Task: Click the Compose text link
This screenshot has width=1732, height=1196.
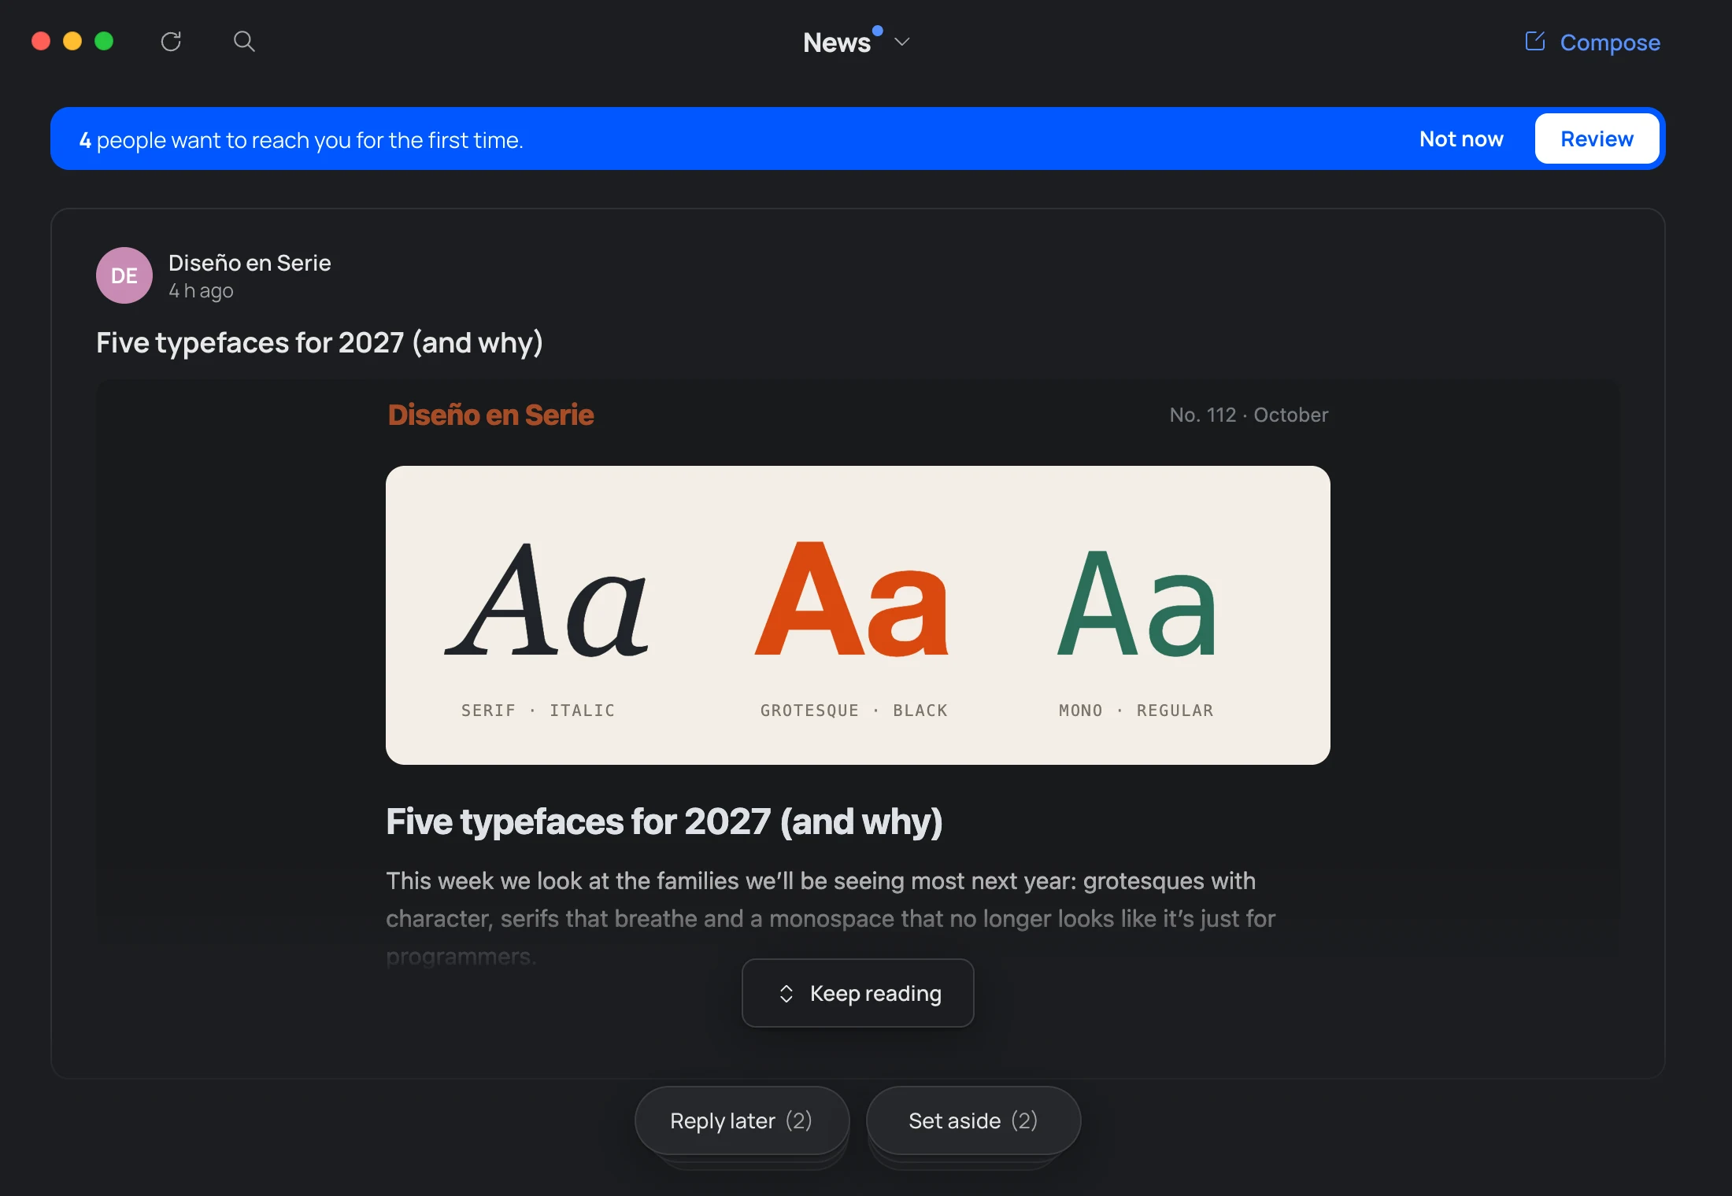Action: click(1610, 42)
